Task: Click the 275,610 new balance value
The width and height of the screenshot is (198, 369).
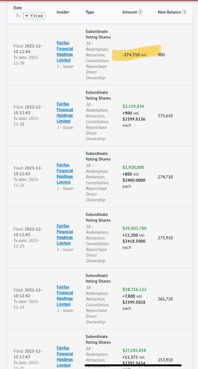Action: click(x=166, y=116)
